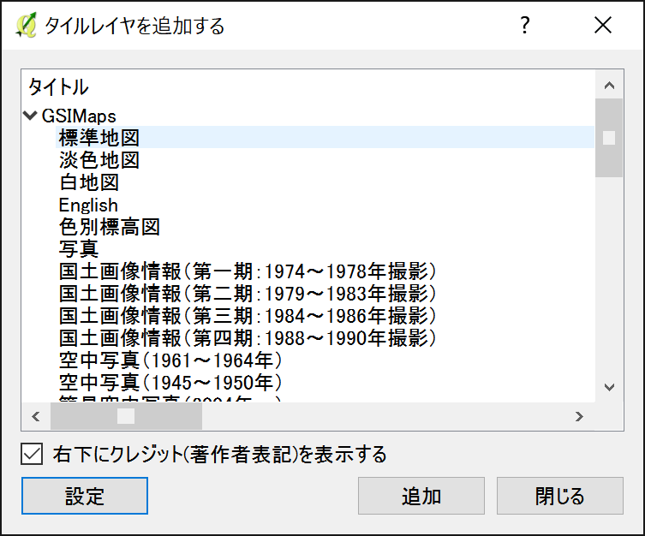This screenshot has width=645, height=536.
Task: Click the horizontal scrollbar right arrow
Action: [579, 416]
